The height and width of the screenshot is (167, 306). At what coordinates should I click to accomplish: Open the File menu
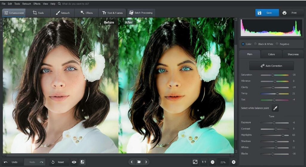point(4,4)
